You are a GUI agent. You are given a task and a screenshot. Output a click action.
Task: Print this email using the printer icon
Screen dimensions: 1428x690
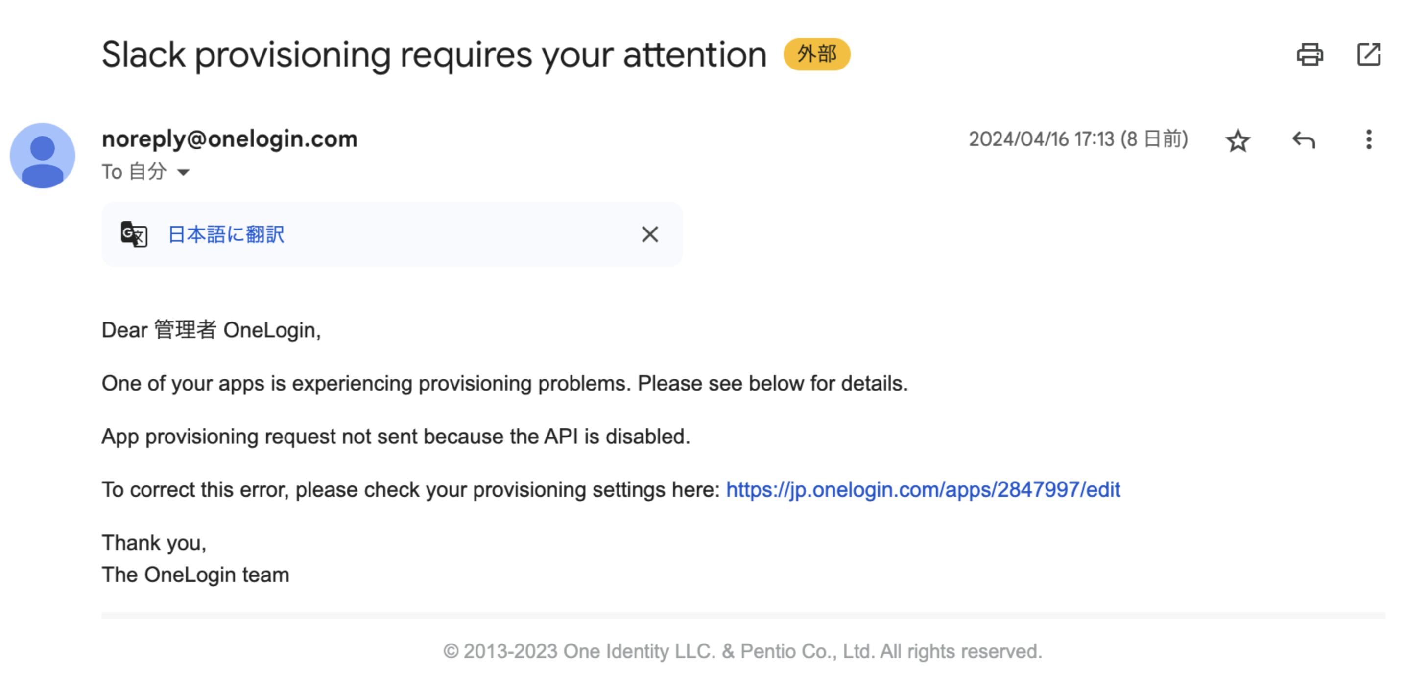coord(1309,54)
